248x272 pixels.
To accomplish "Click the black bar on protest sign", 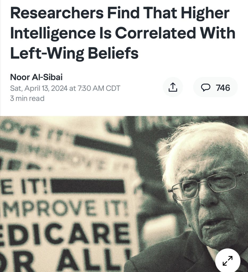I will click(88, 186).
